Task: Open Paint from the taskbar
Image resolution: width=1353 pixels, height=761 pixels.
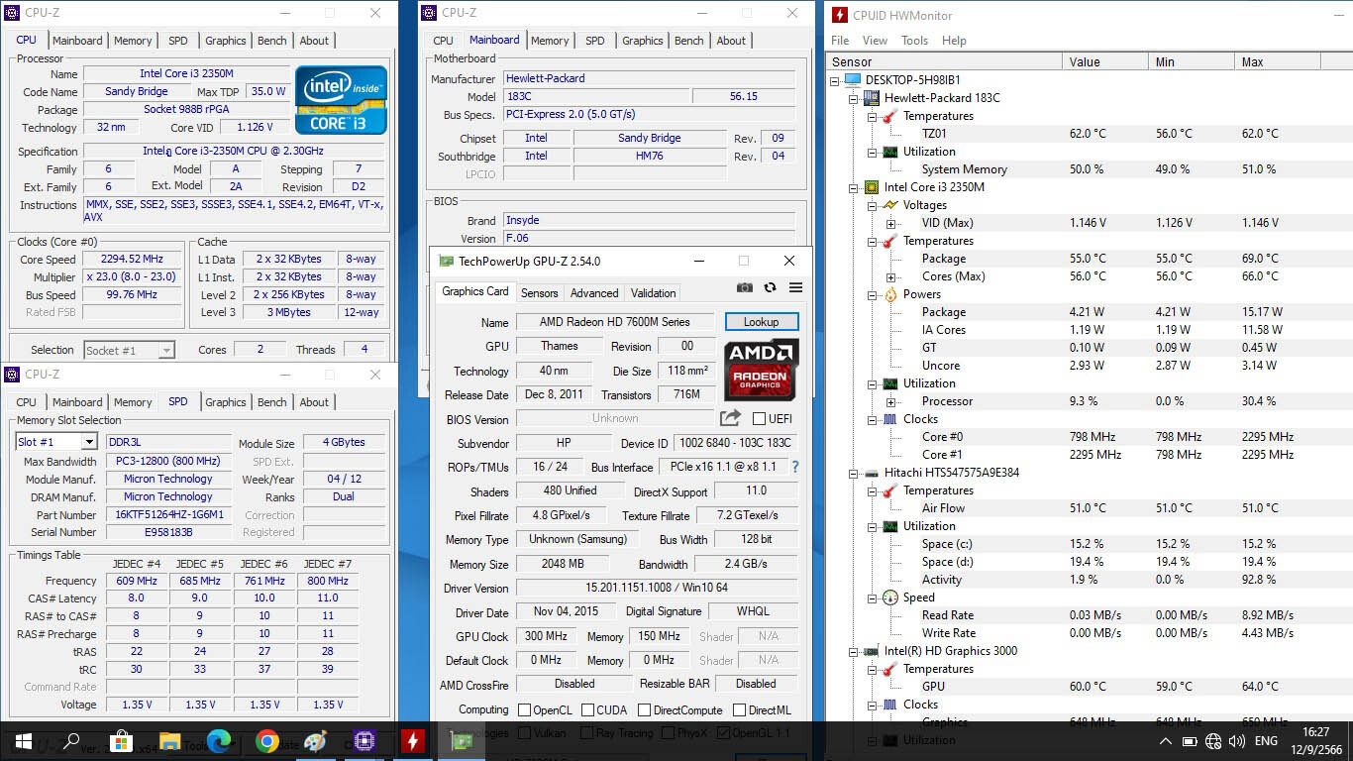Action: pyautogui.click(x=315, y=741)
